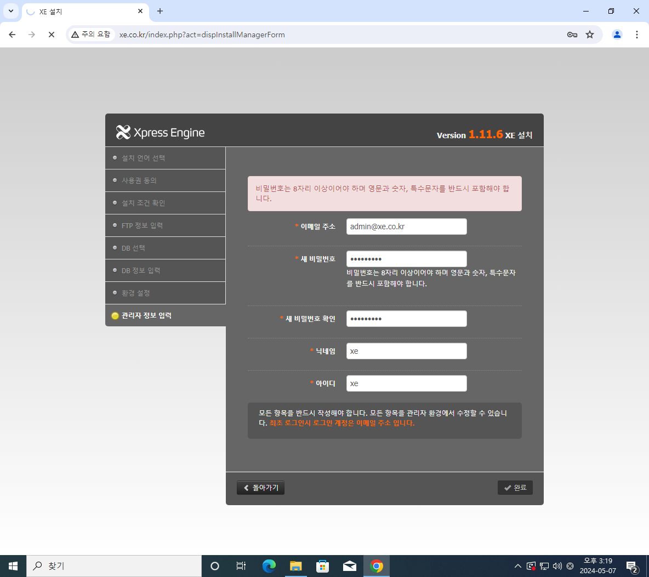
Task: Open new tab with plus button
Action: pyautogui.click(x=160, y=11)
